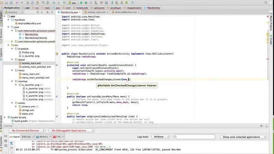Toggle the Maven Projects side panel
Image resolution: width=274 pixels, height=154 pixels.
[271, 22]
